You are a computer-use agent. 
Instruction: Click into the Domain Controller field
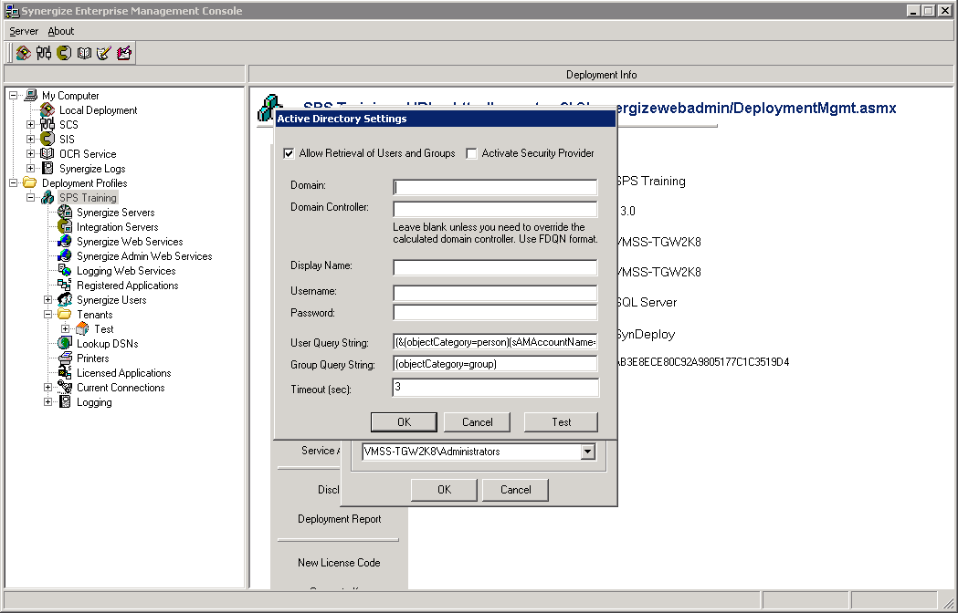495,209
